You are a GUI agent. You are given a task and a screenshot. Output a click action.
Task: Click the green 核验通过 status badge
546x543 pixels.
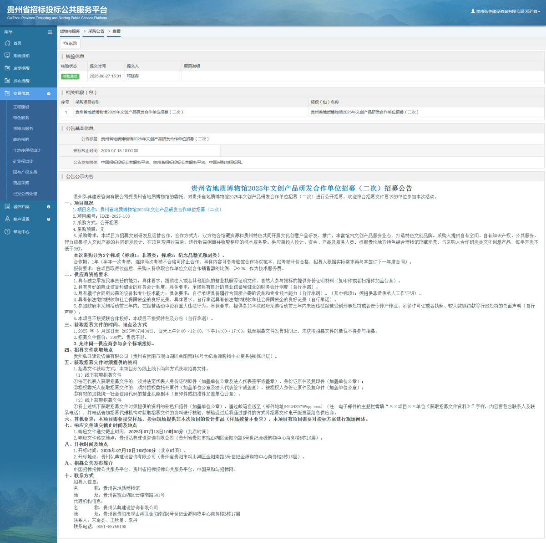(70, 76)
